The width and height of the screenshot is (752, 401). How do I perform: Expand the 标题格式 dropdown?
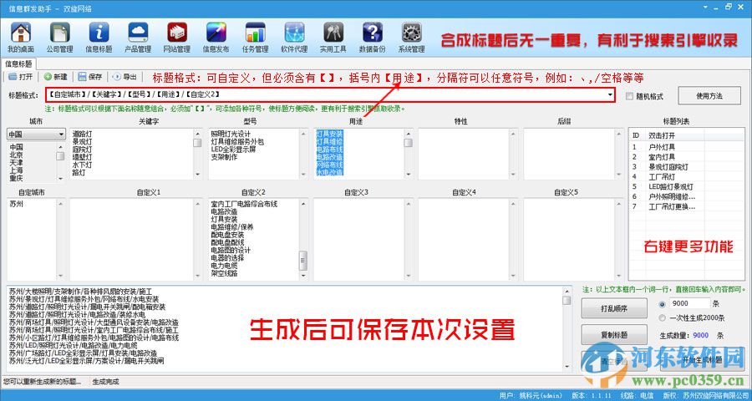coord(611,95)
